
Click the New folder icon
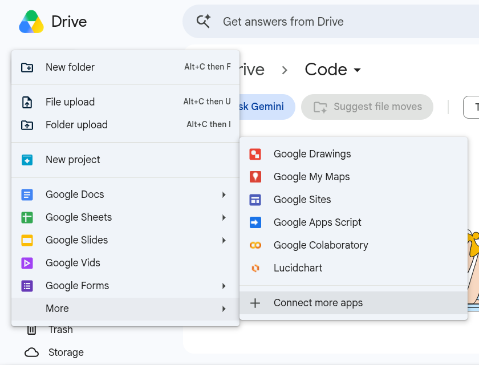27,67
